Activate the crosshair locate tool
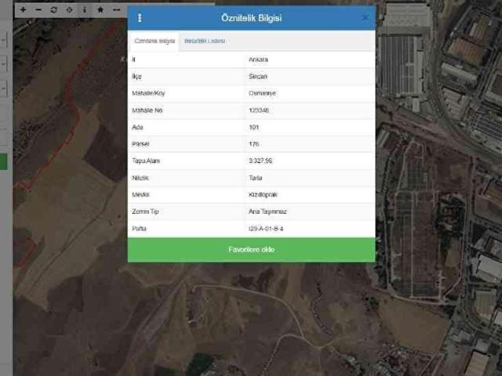502x376 pixels. tap(69, 9)
